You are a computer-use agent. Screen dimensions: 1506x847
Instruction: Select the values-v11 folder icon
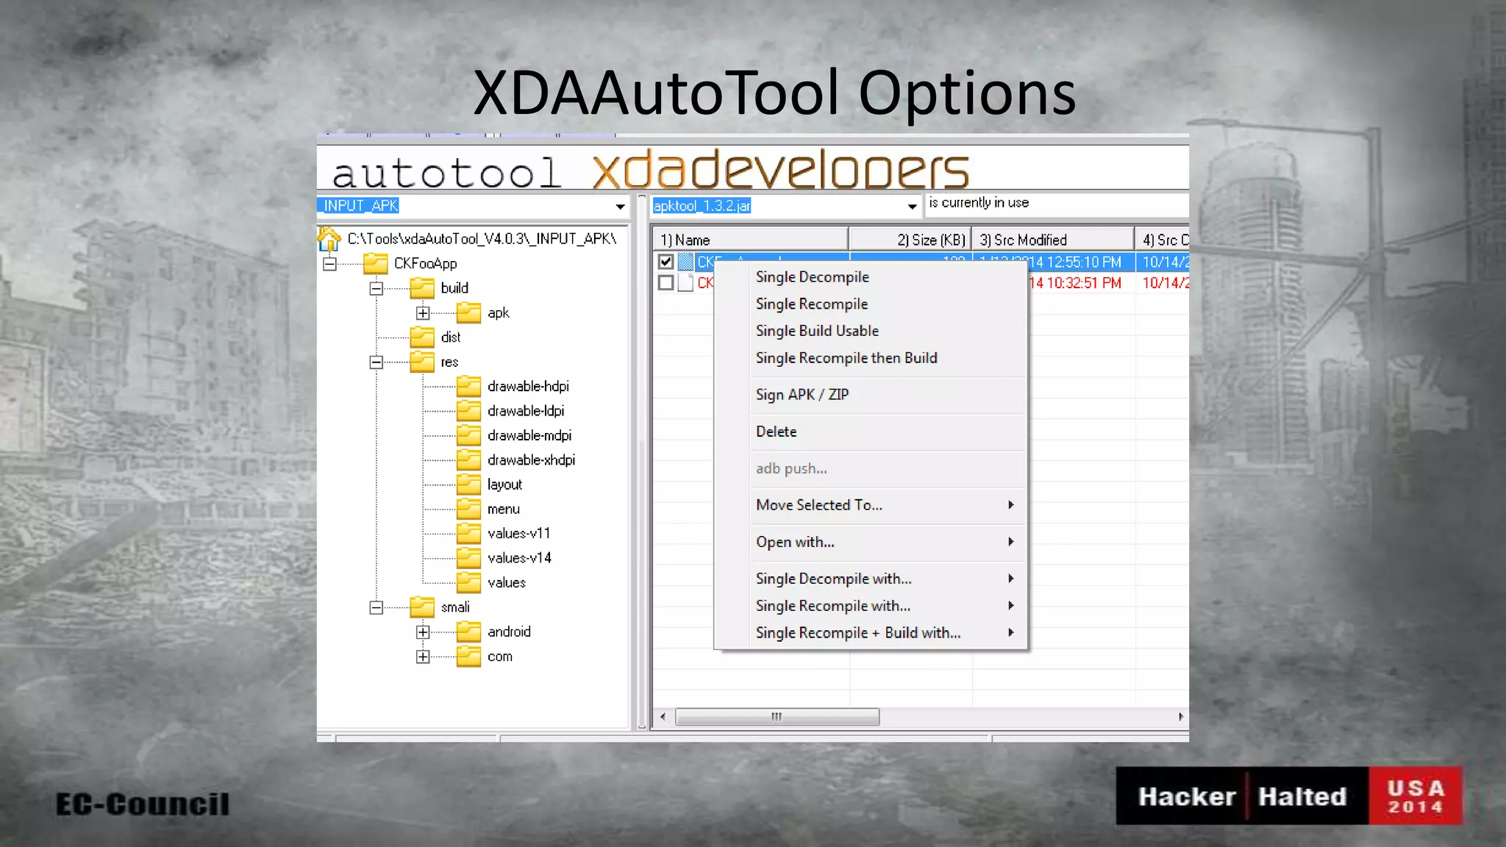click(468, 533)
